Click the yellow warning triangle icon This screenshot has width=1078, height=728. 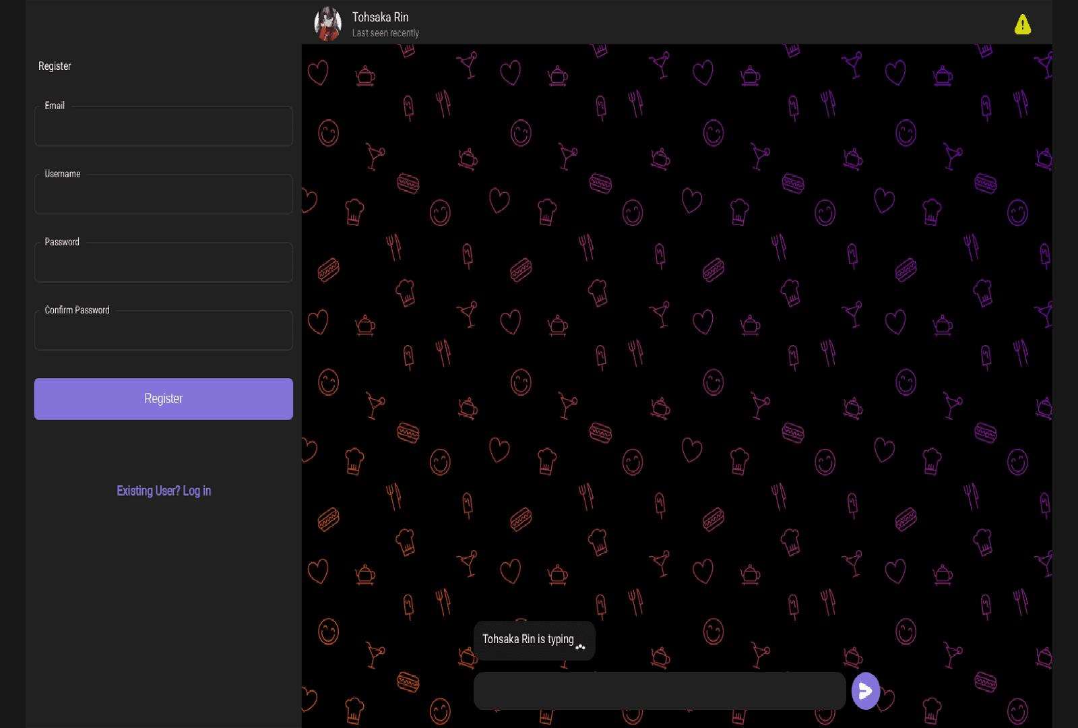tap(1022, 25)
